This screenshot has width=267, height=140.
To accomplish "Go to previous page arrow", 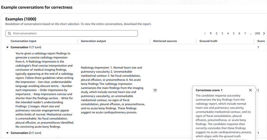I will click(205, 34).
